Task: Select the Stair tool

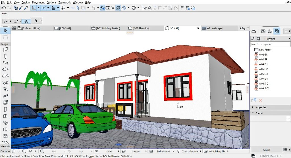Action: point(5,89)
